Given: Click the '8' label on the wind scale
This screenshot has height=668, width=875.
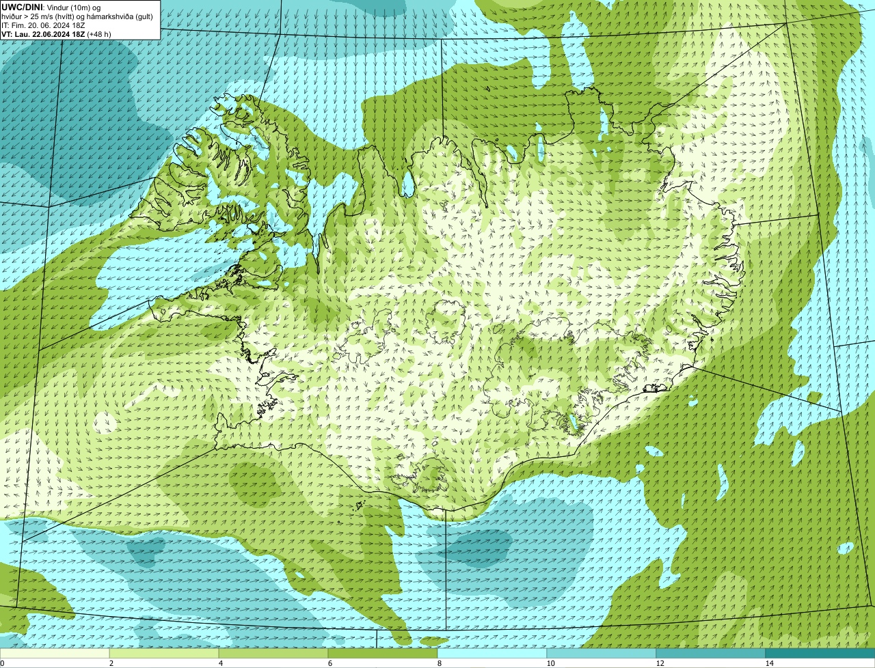Looking at the screenshot, I should coord(440,663).
